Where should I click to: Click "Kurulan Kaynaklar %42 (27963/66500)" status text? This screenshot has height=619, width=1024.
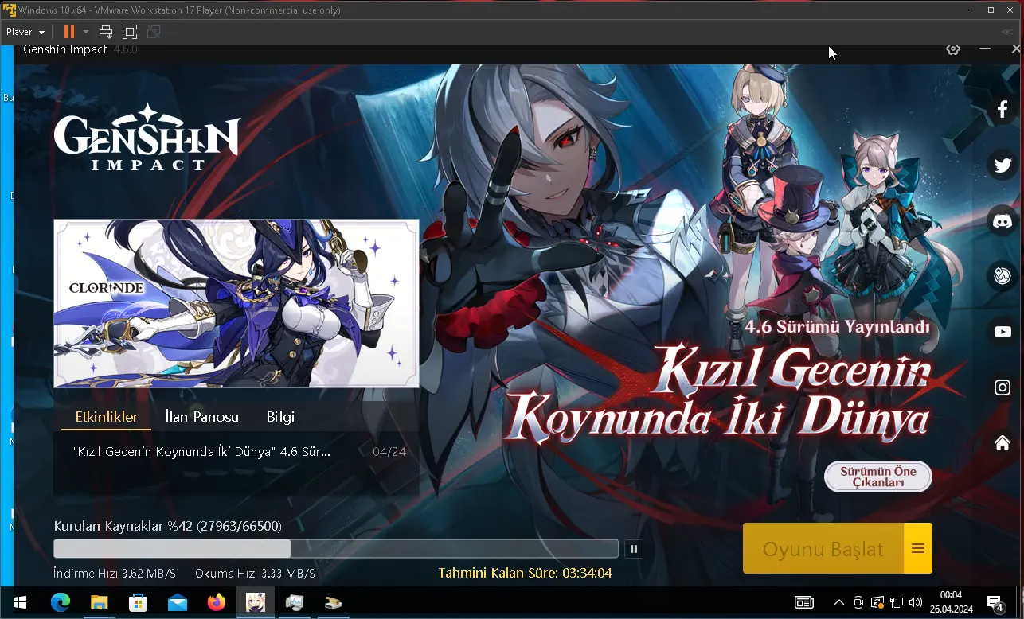pyautogui.click(x=167, y=526)
